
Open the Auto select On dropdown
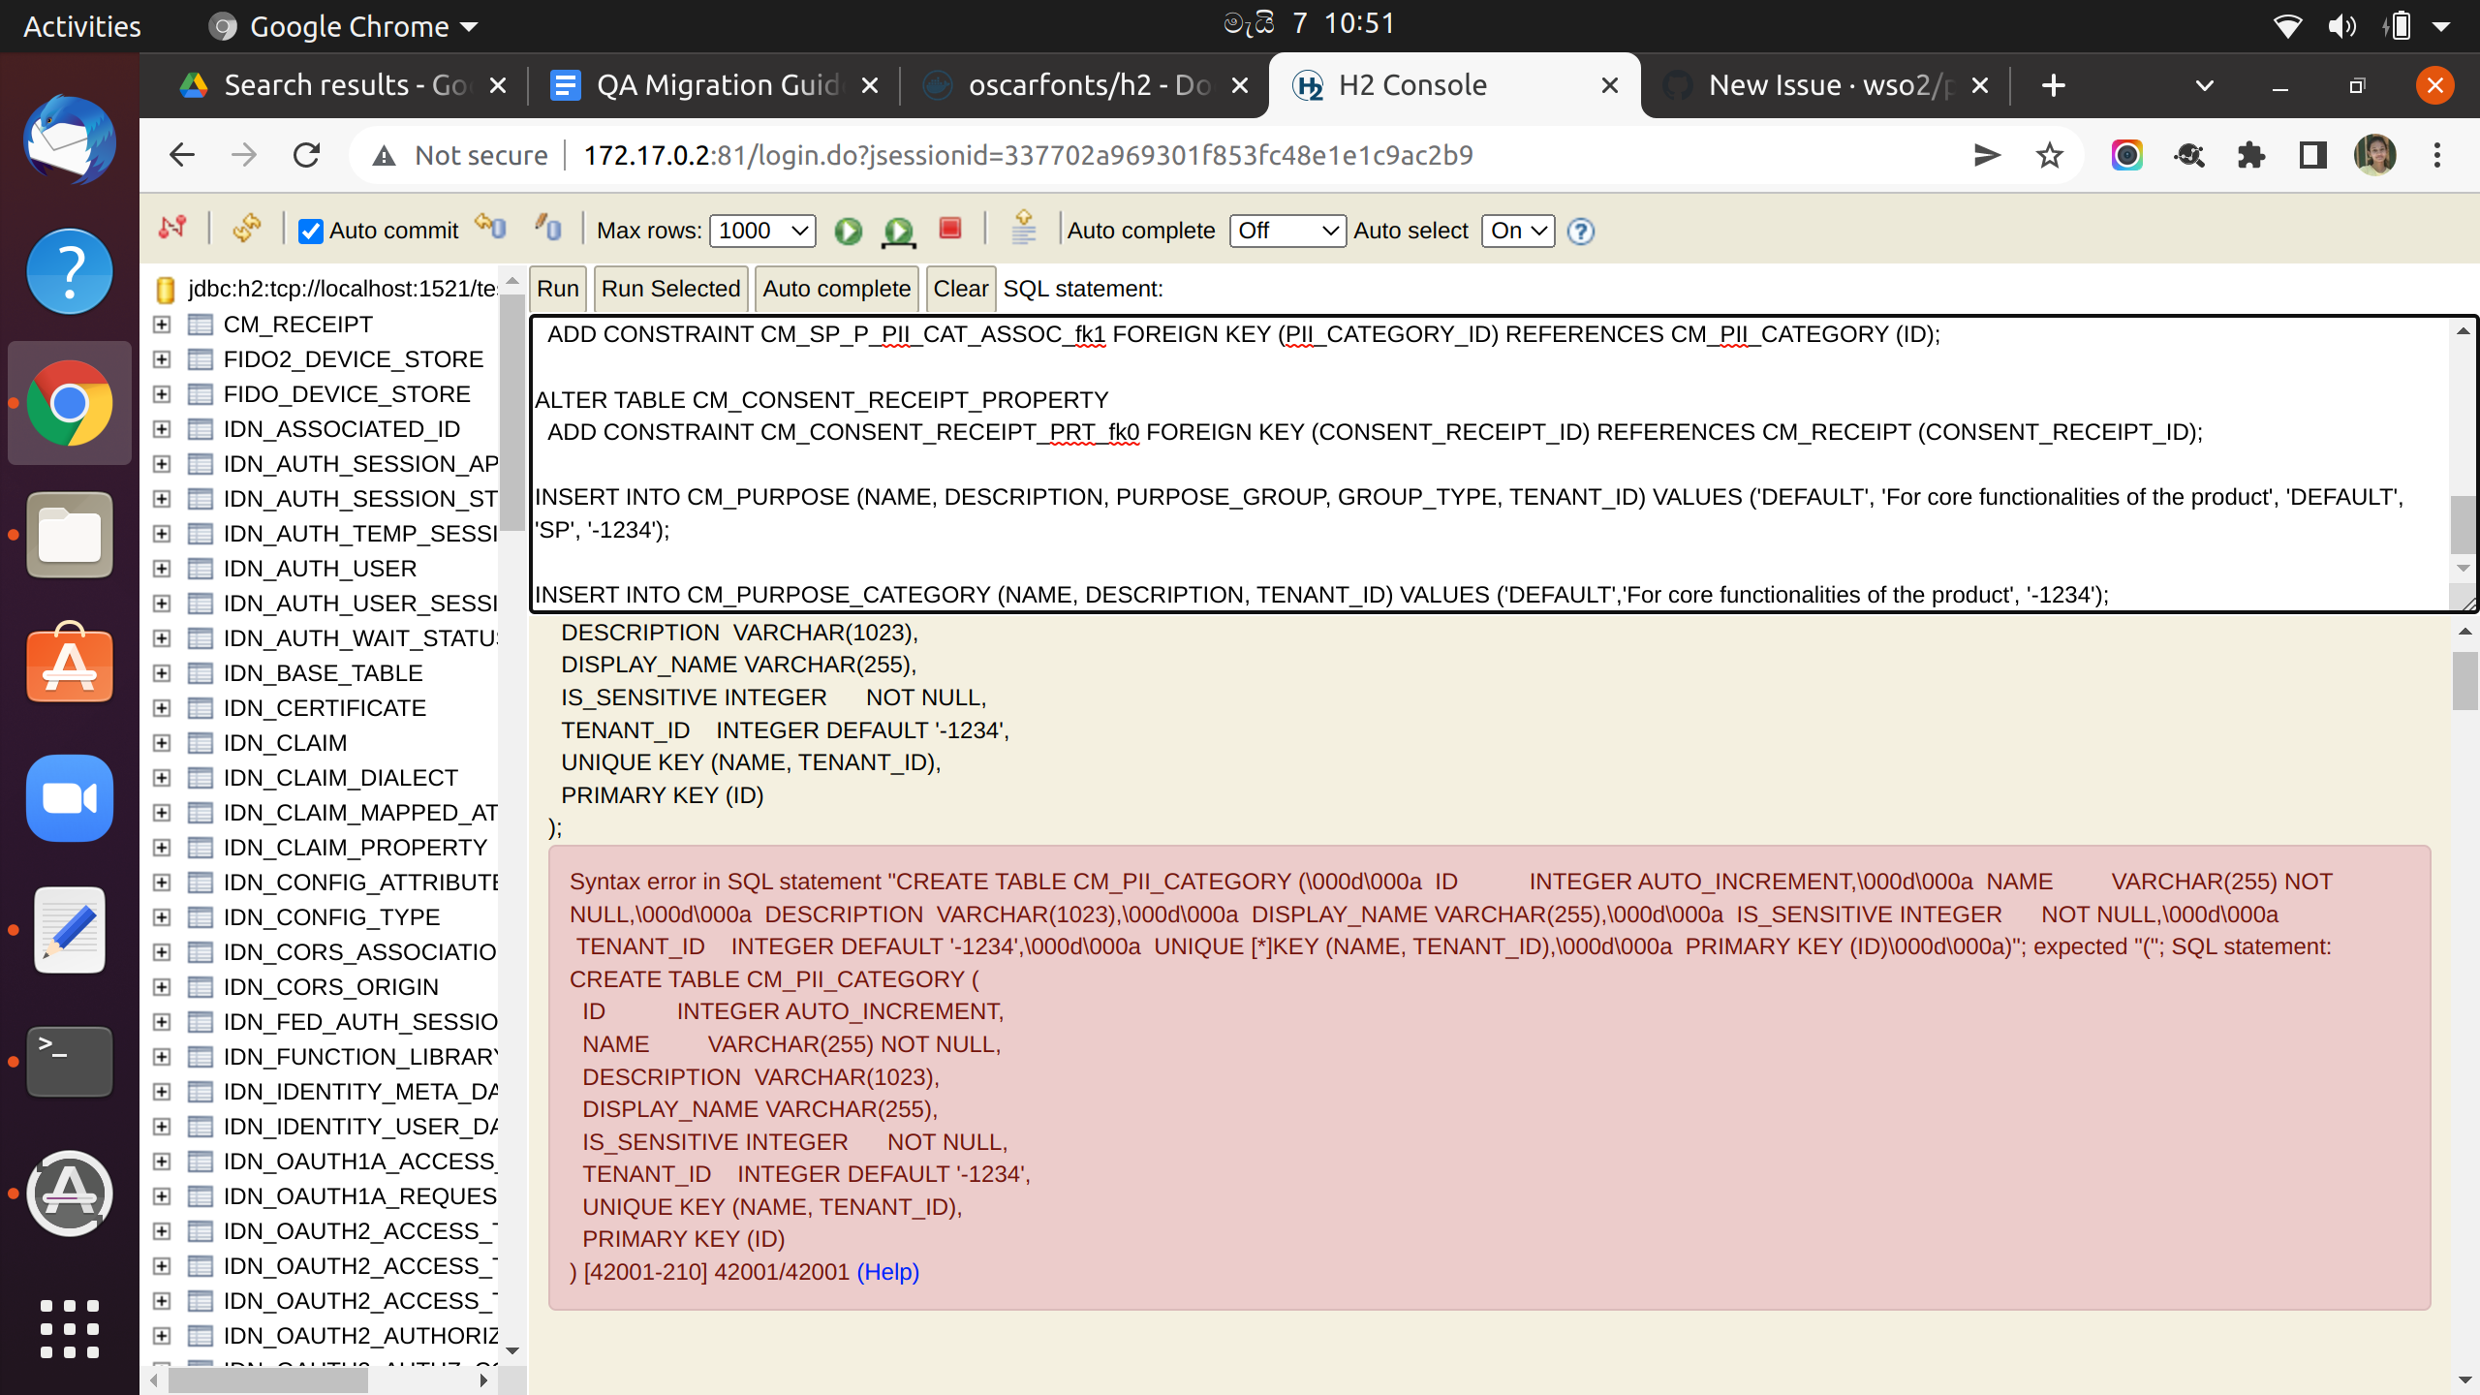[1517, 231]
